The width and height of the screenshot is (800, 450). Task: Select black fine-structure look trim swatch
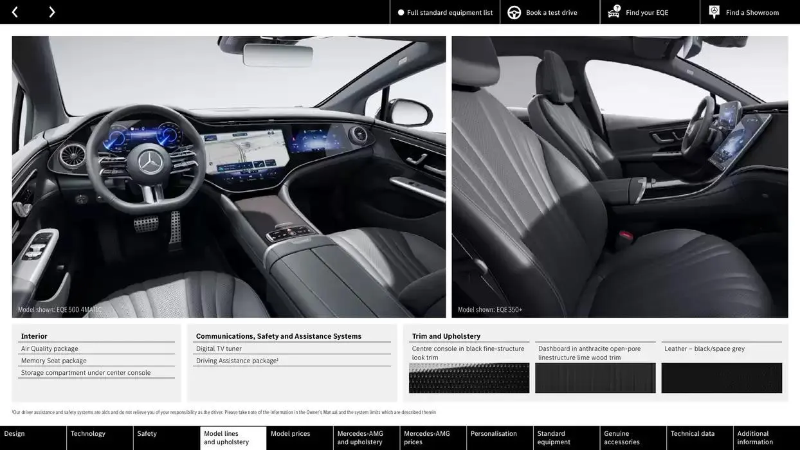469,378
